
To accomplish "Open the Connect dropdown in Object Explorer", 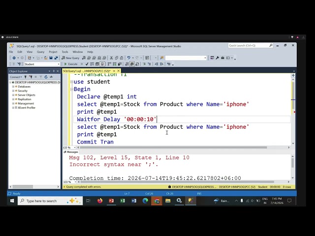I will [x=16, y=77].
